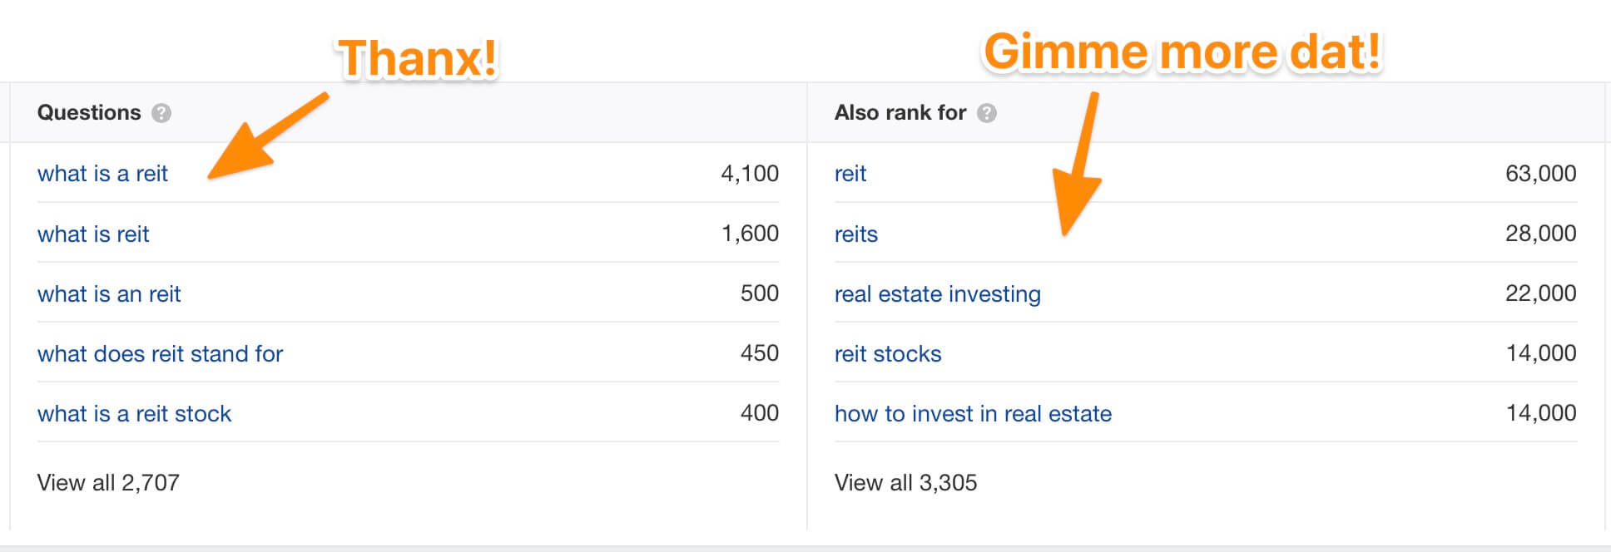The height and width of the screenshot is (552, 1611).
Task: Open 'what is a reit stock' keyword
Action: tap(134, 414)
